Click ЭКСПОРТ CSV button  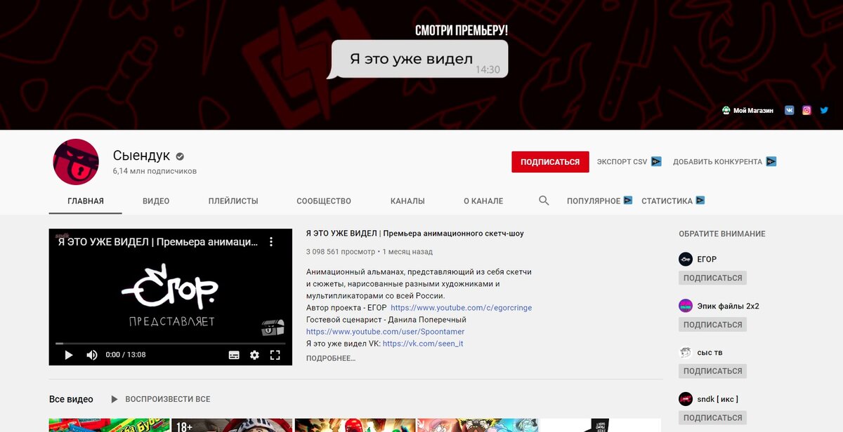(x=629, y=161)
